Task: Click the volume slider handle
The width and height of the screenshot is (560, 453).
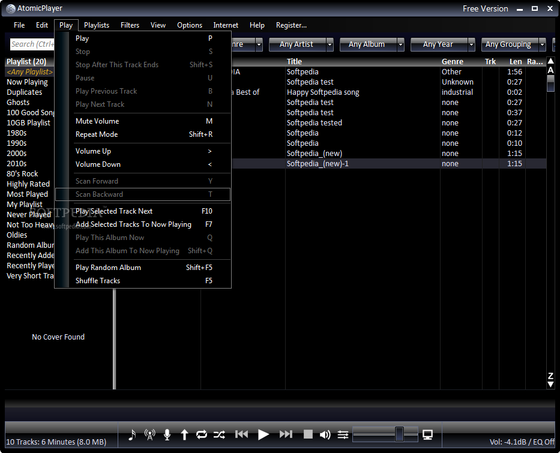Action: pyautogui.click(x=399, y=434)
